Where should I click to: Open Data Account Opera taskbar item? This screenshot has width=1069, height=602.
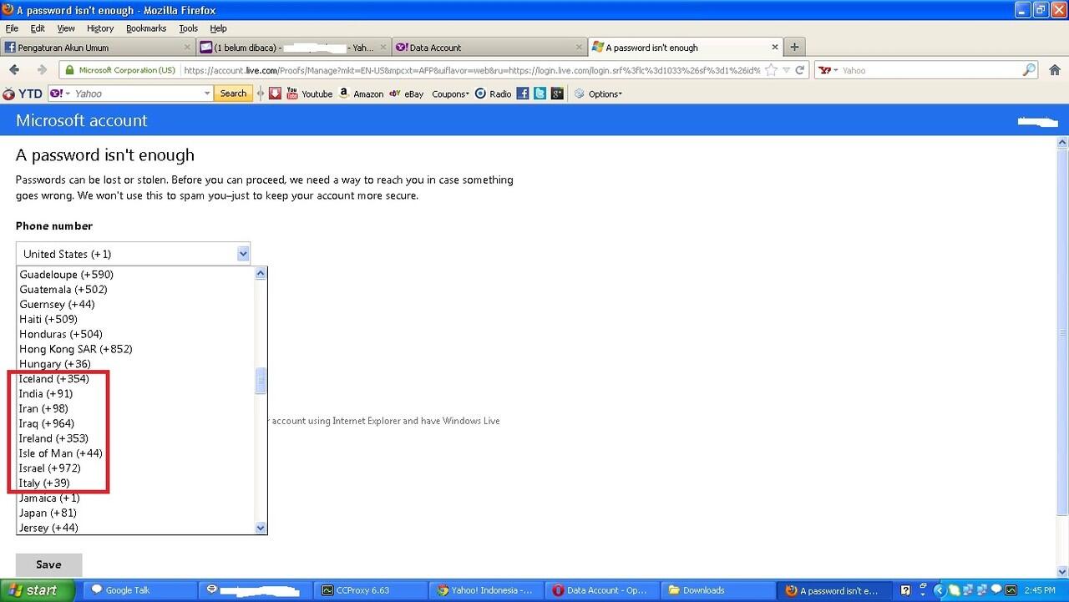pos(603,590)
